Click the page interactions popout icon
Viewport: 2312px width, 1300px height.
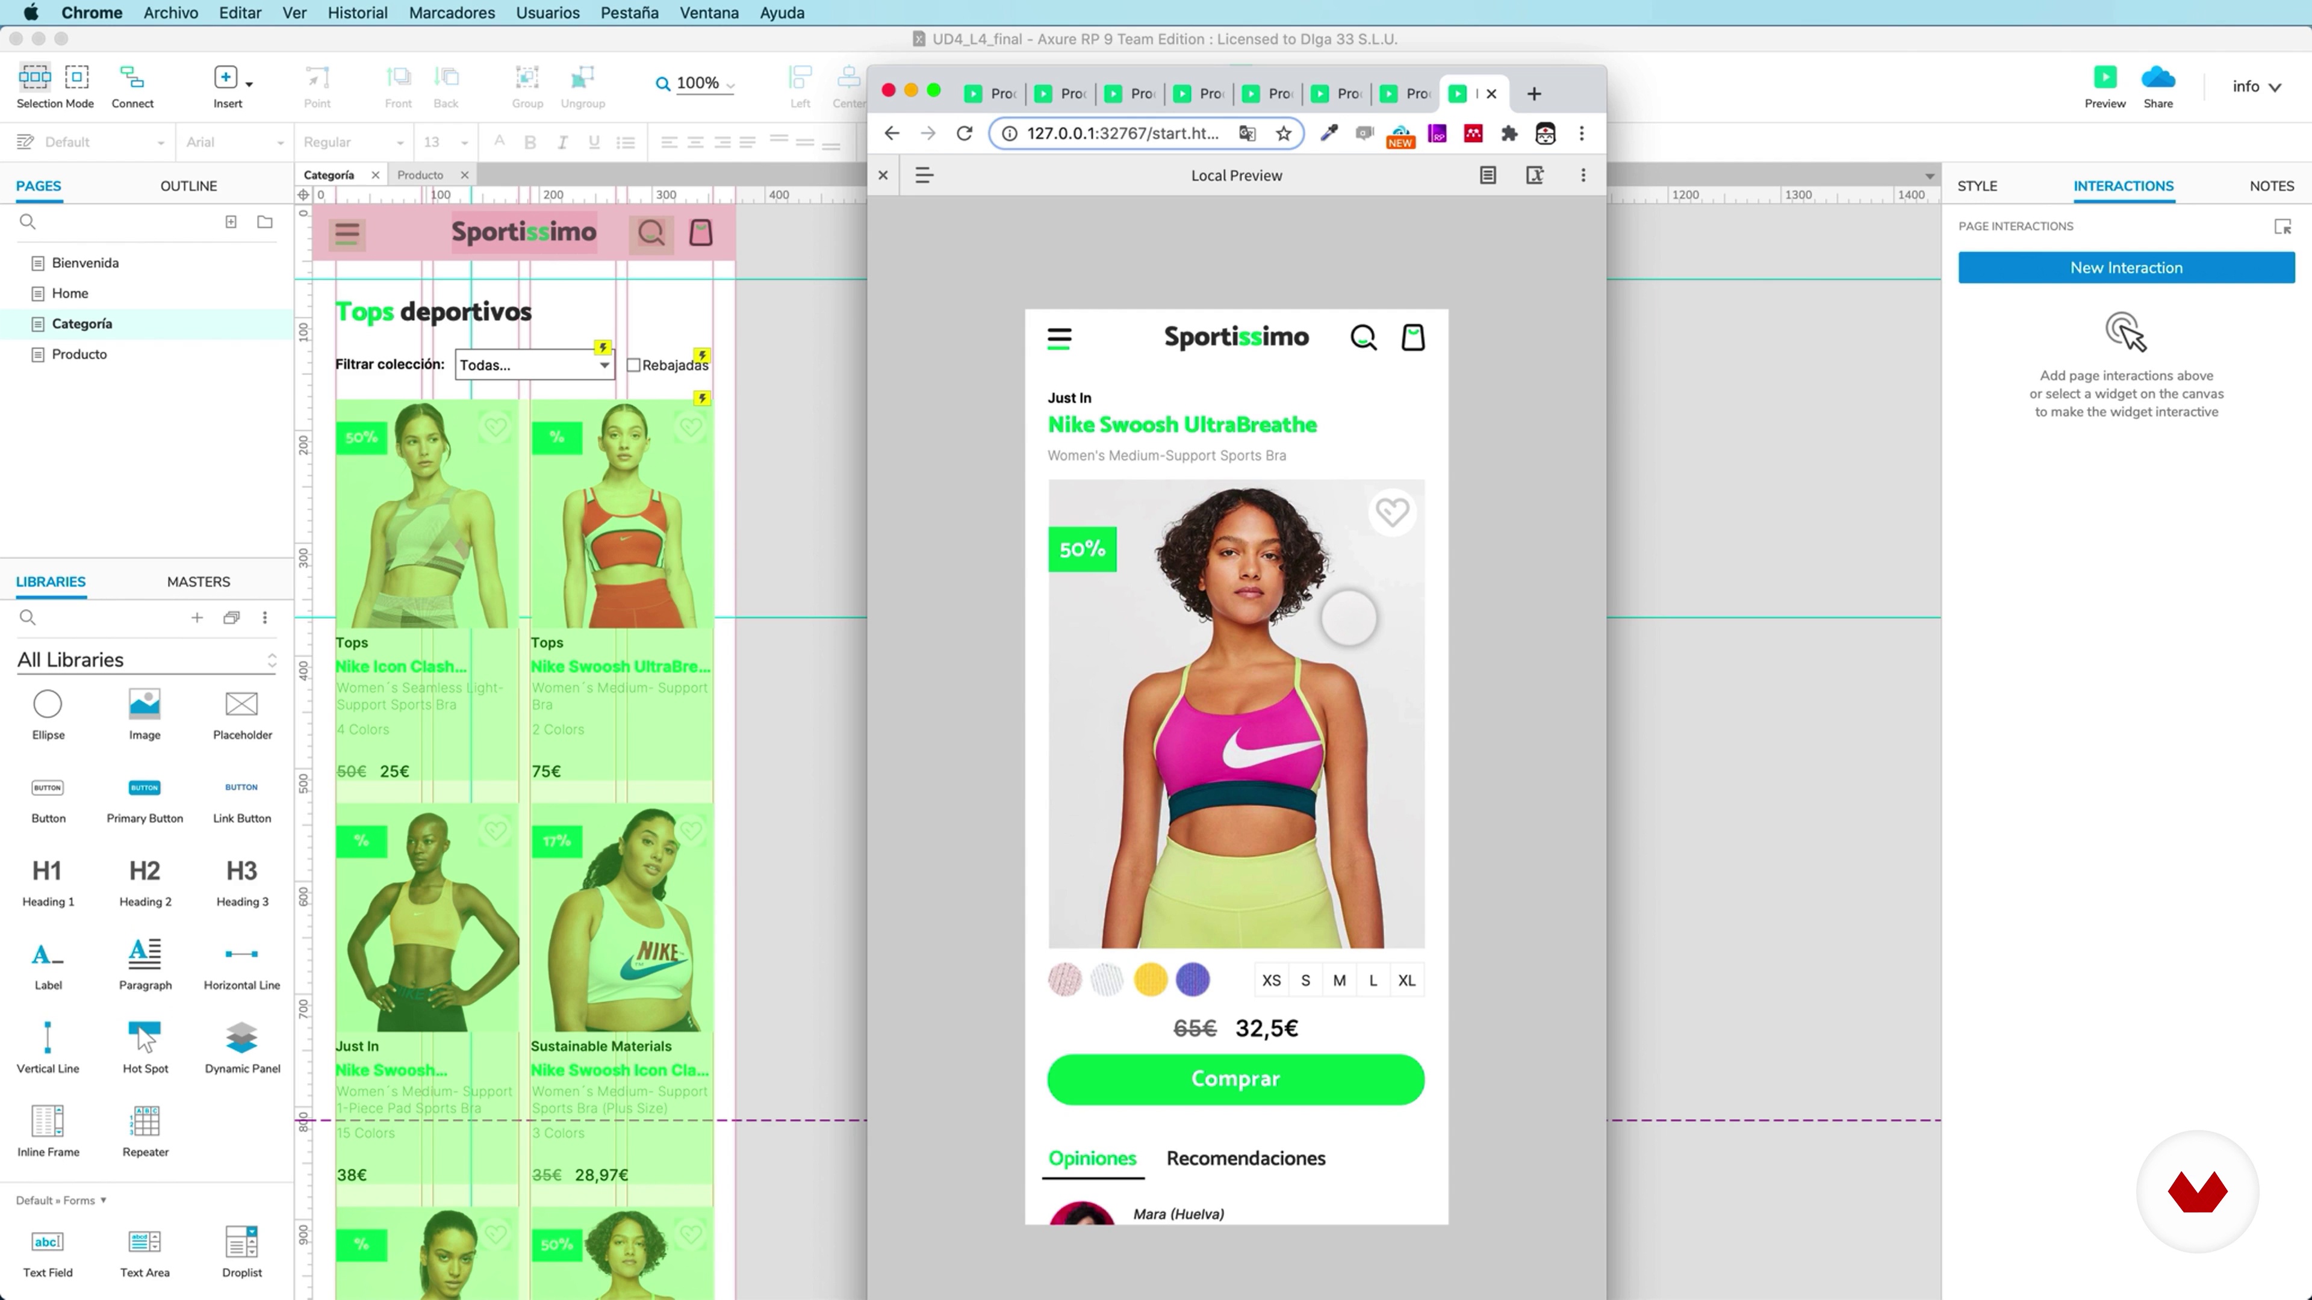(x=2282, y=226)
